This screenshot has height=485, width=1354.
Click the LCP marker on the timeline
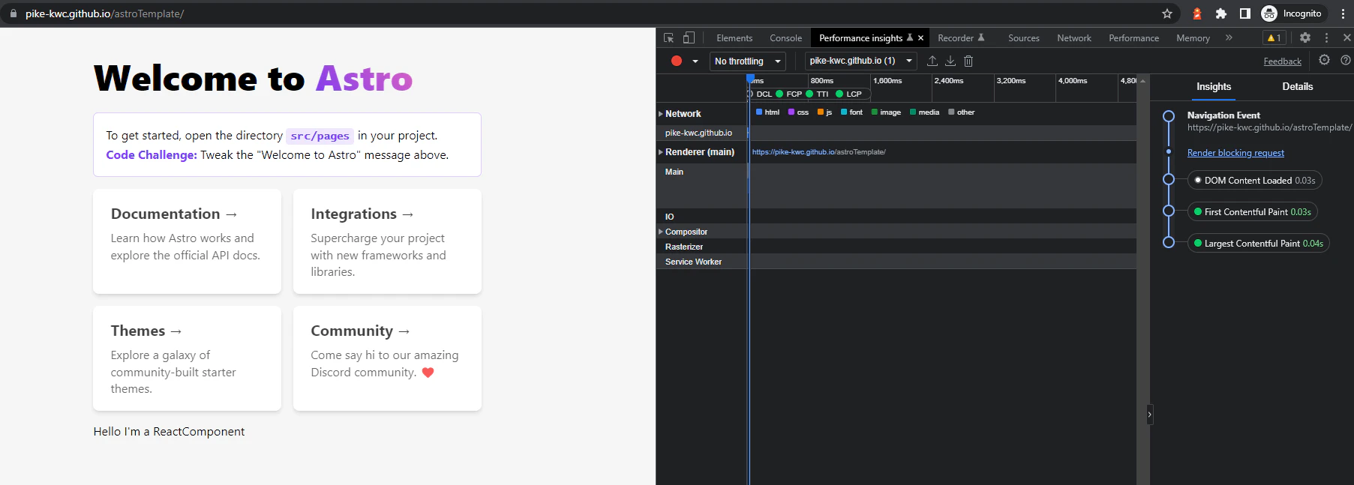pos(849,94)
